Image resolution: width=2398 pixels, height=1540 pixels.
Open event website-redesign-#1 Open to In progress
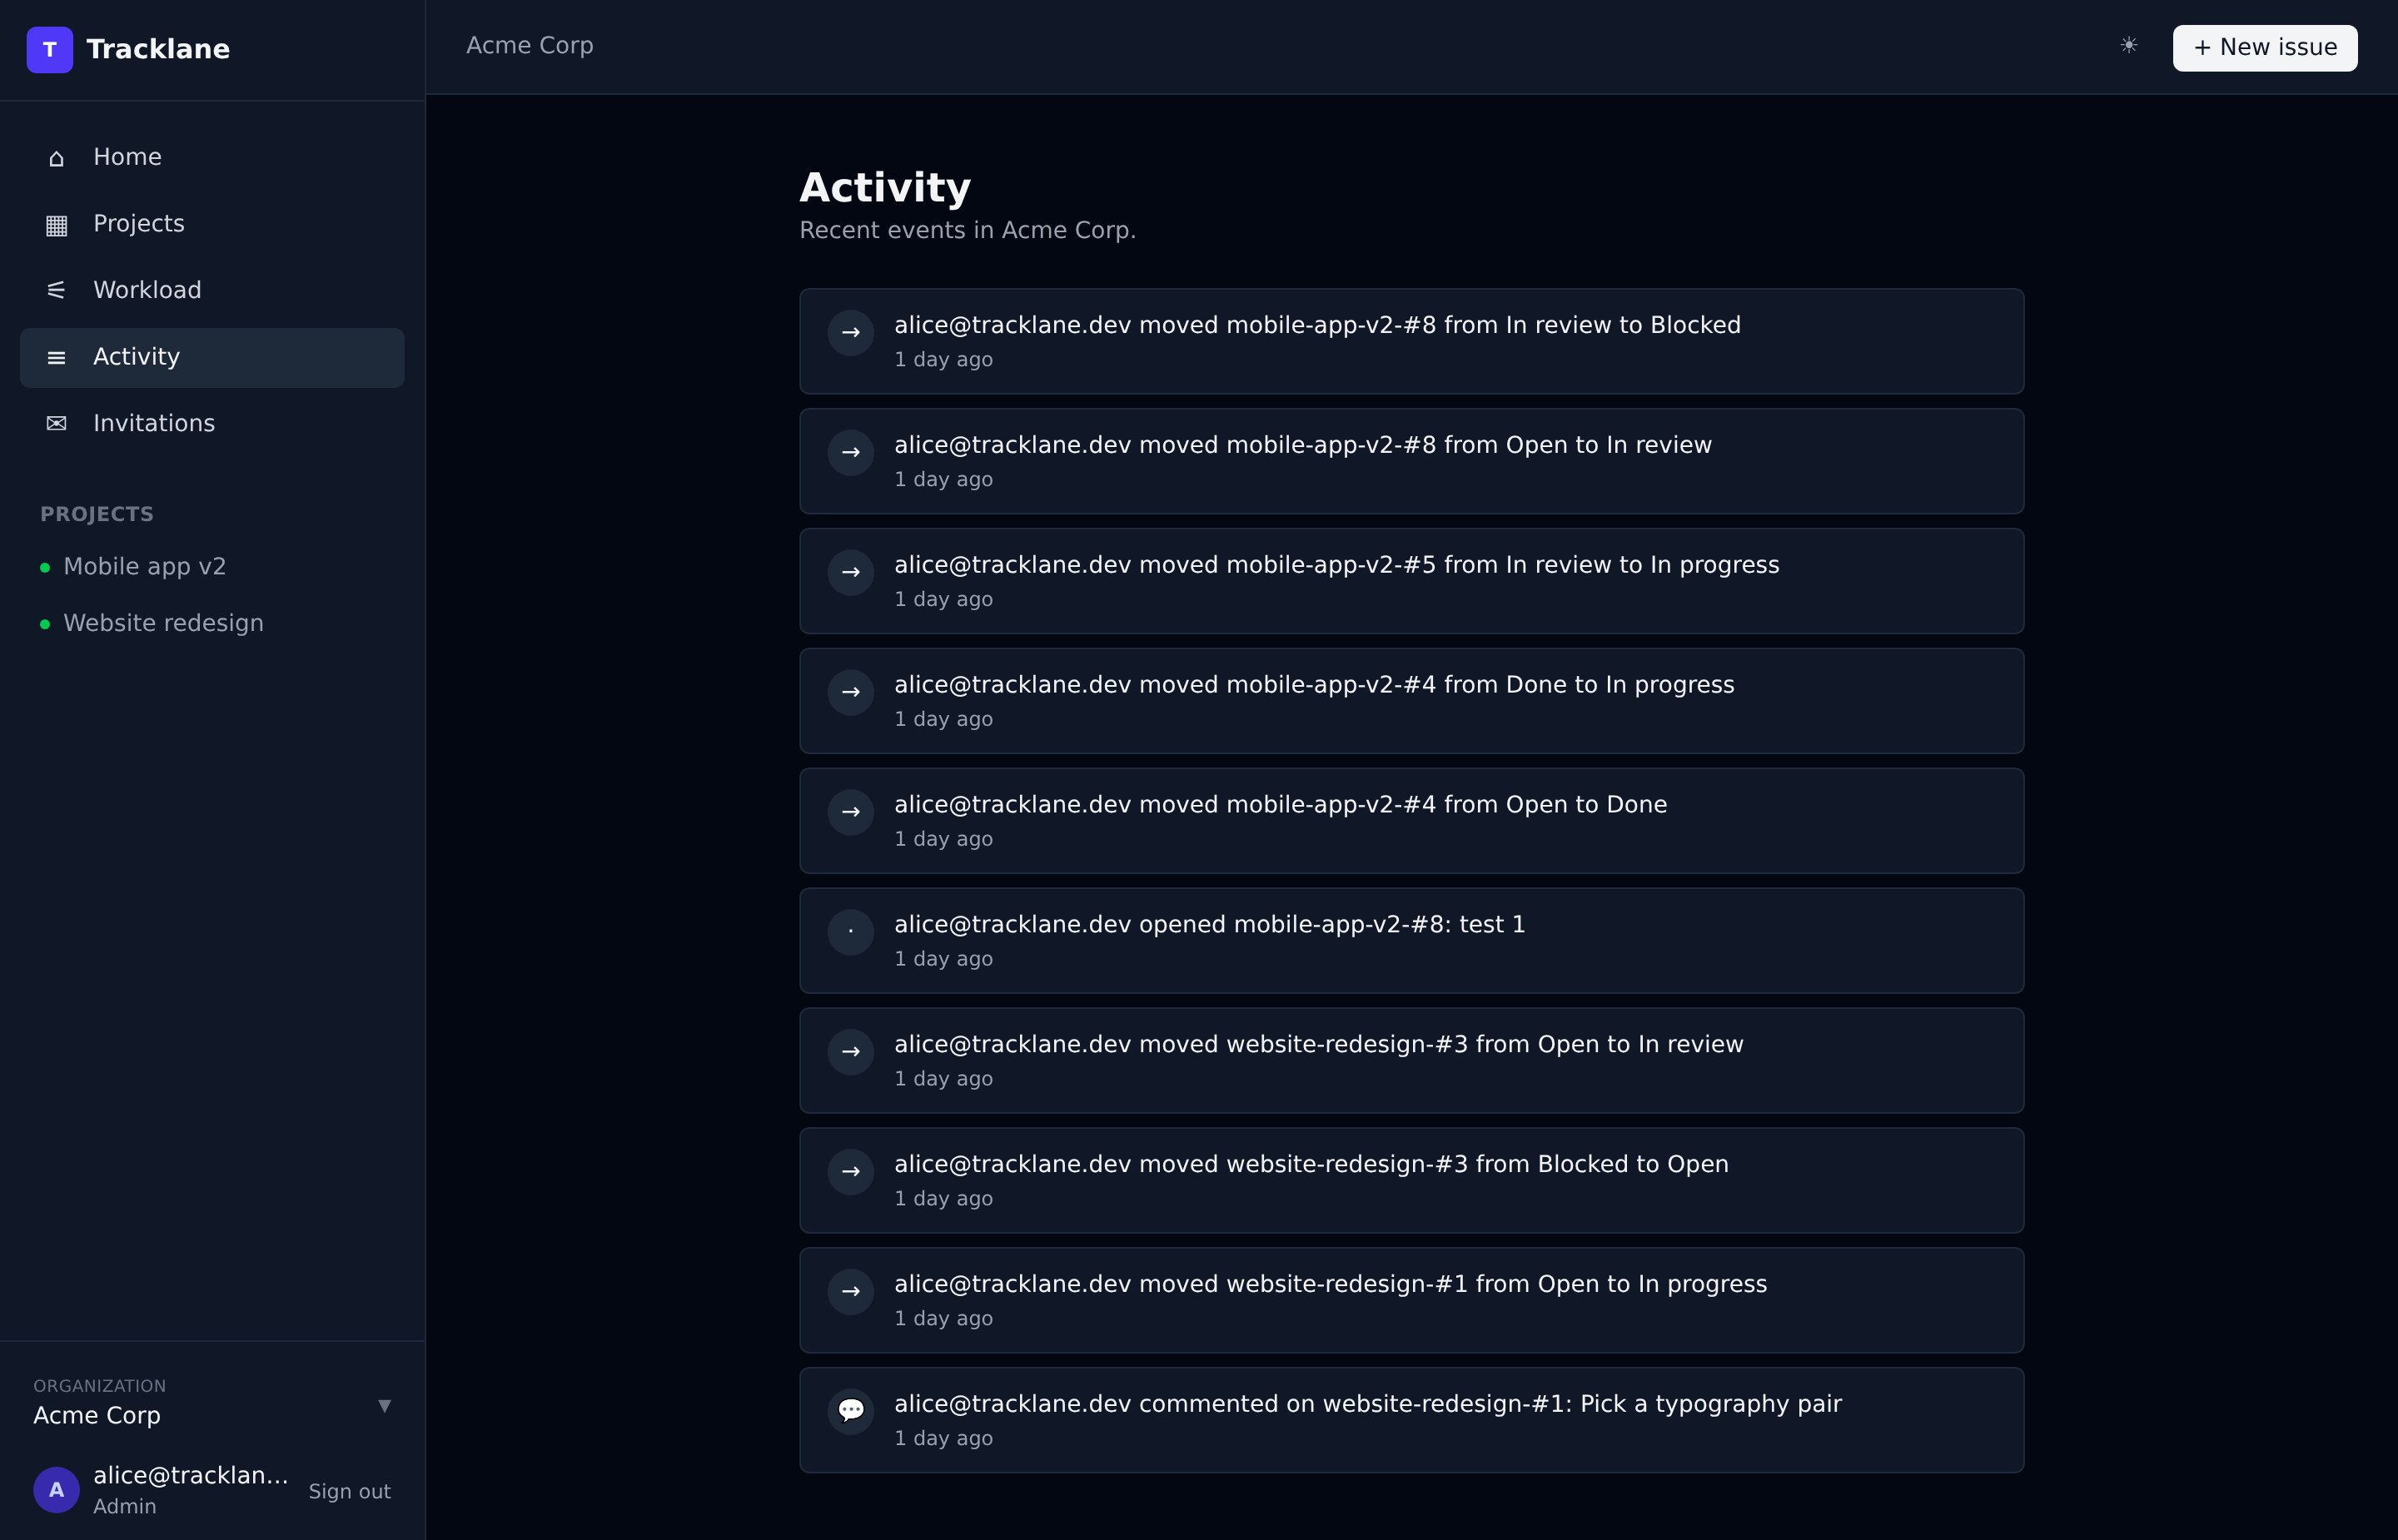click(x=1412, y=1301)
